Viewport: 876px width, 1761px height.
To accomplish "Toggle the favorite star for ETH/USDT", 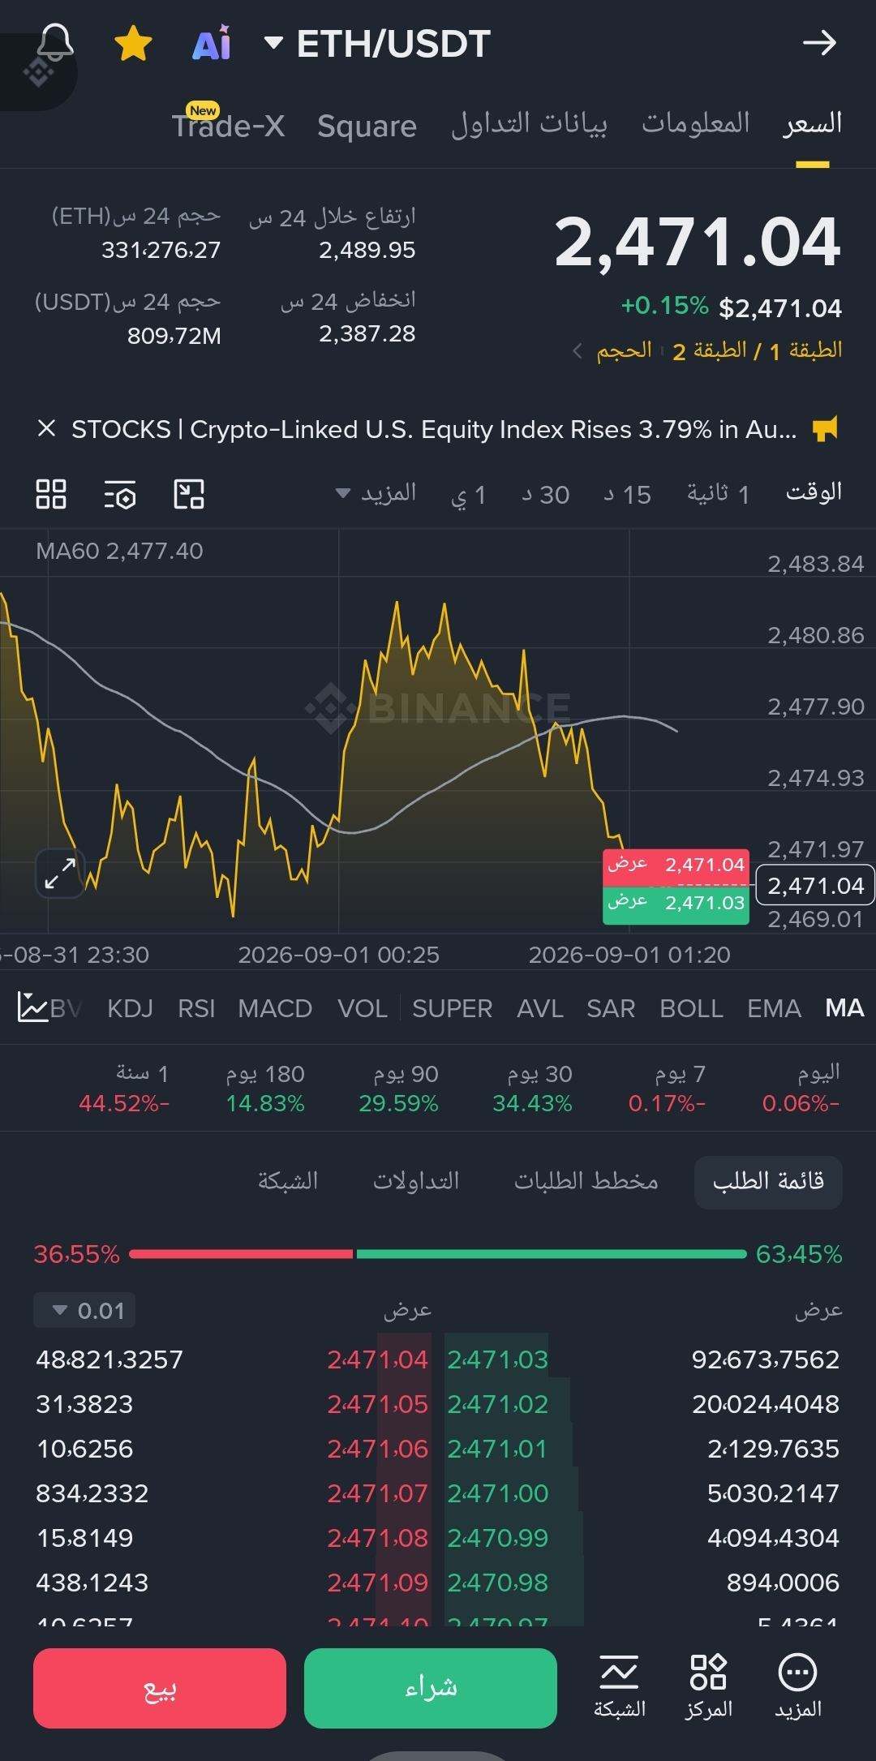I will point(133,44).
